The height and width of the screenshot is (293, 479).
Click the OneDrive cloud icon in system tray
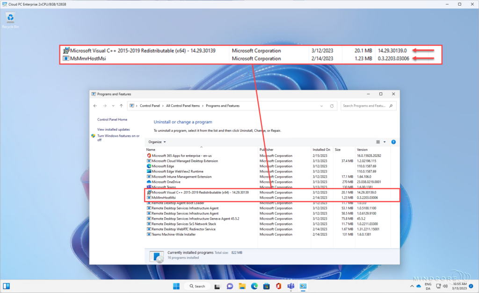click(x=418, y=286)
